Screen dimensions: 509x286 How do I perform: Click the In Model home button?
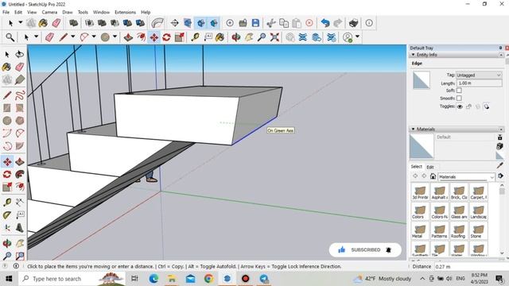tap(433, 176)
